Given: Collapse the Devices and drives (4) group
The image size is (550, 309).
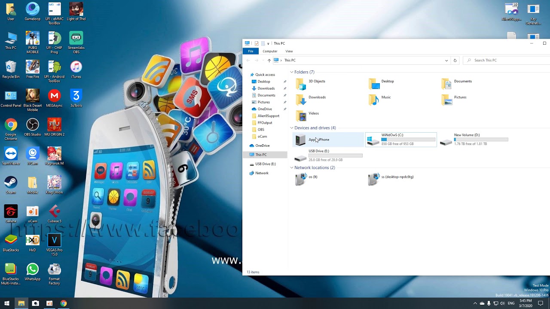Looking at the screenshot, I should (292, 128).
